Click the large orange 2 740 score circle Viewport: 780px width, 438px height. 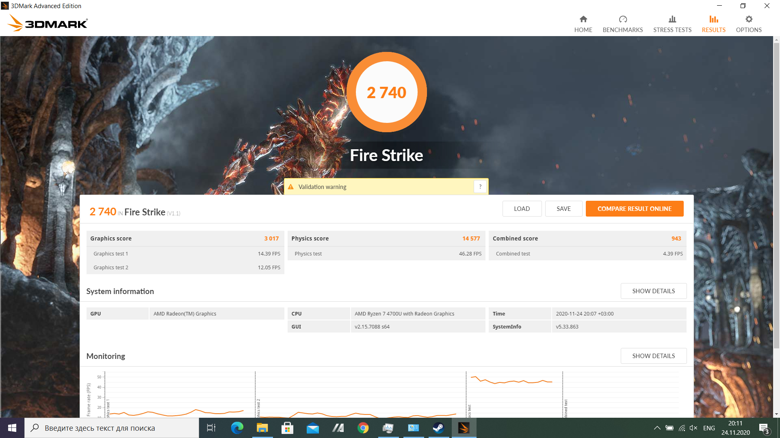click(x=386, y=92)
